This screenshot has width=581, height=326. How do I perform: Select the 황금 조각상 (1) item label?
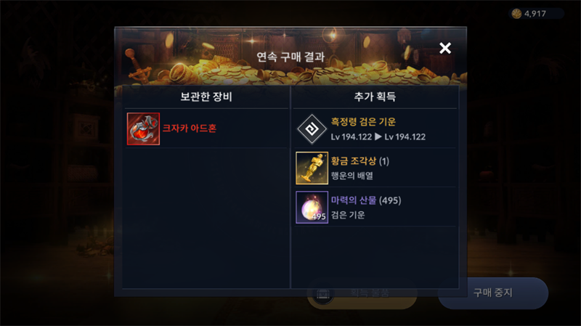click(x=359, y=161)
